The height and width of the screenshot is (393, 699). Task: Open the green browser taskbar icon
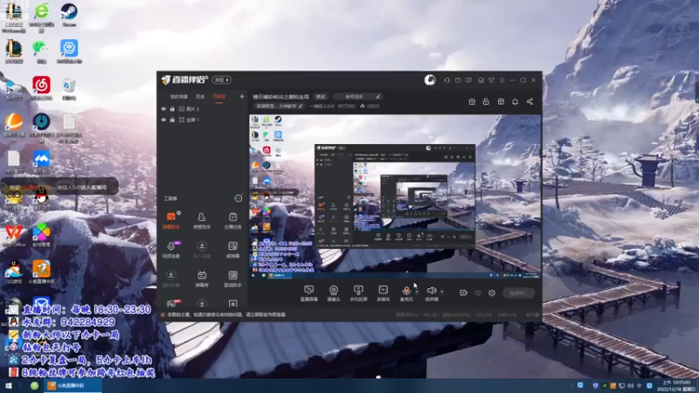click(34, 386)
